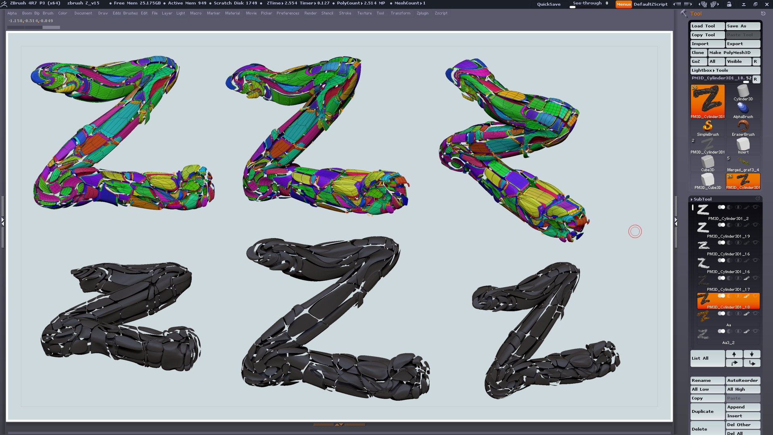Select the EraserBrush tool icon
This screenshot has height=435, width=773.
[743, 127]
